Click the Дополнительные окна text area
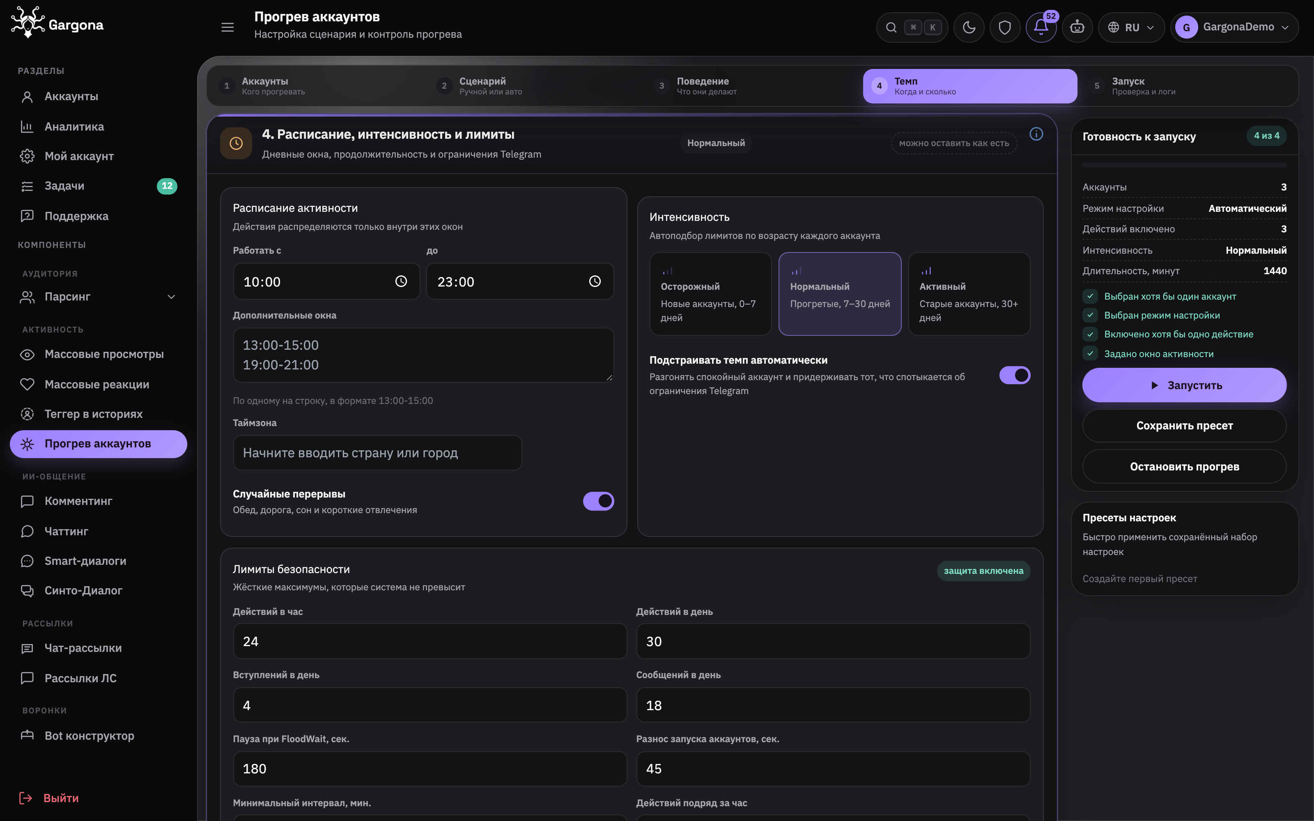 tap(423, 355)
